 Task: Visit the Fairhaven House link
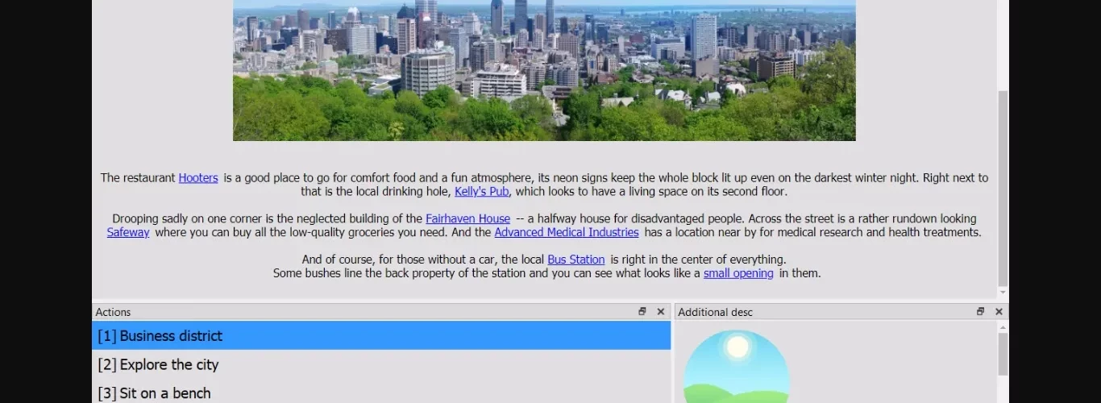pyautogui.click(x=467, y=219)
